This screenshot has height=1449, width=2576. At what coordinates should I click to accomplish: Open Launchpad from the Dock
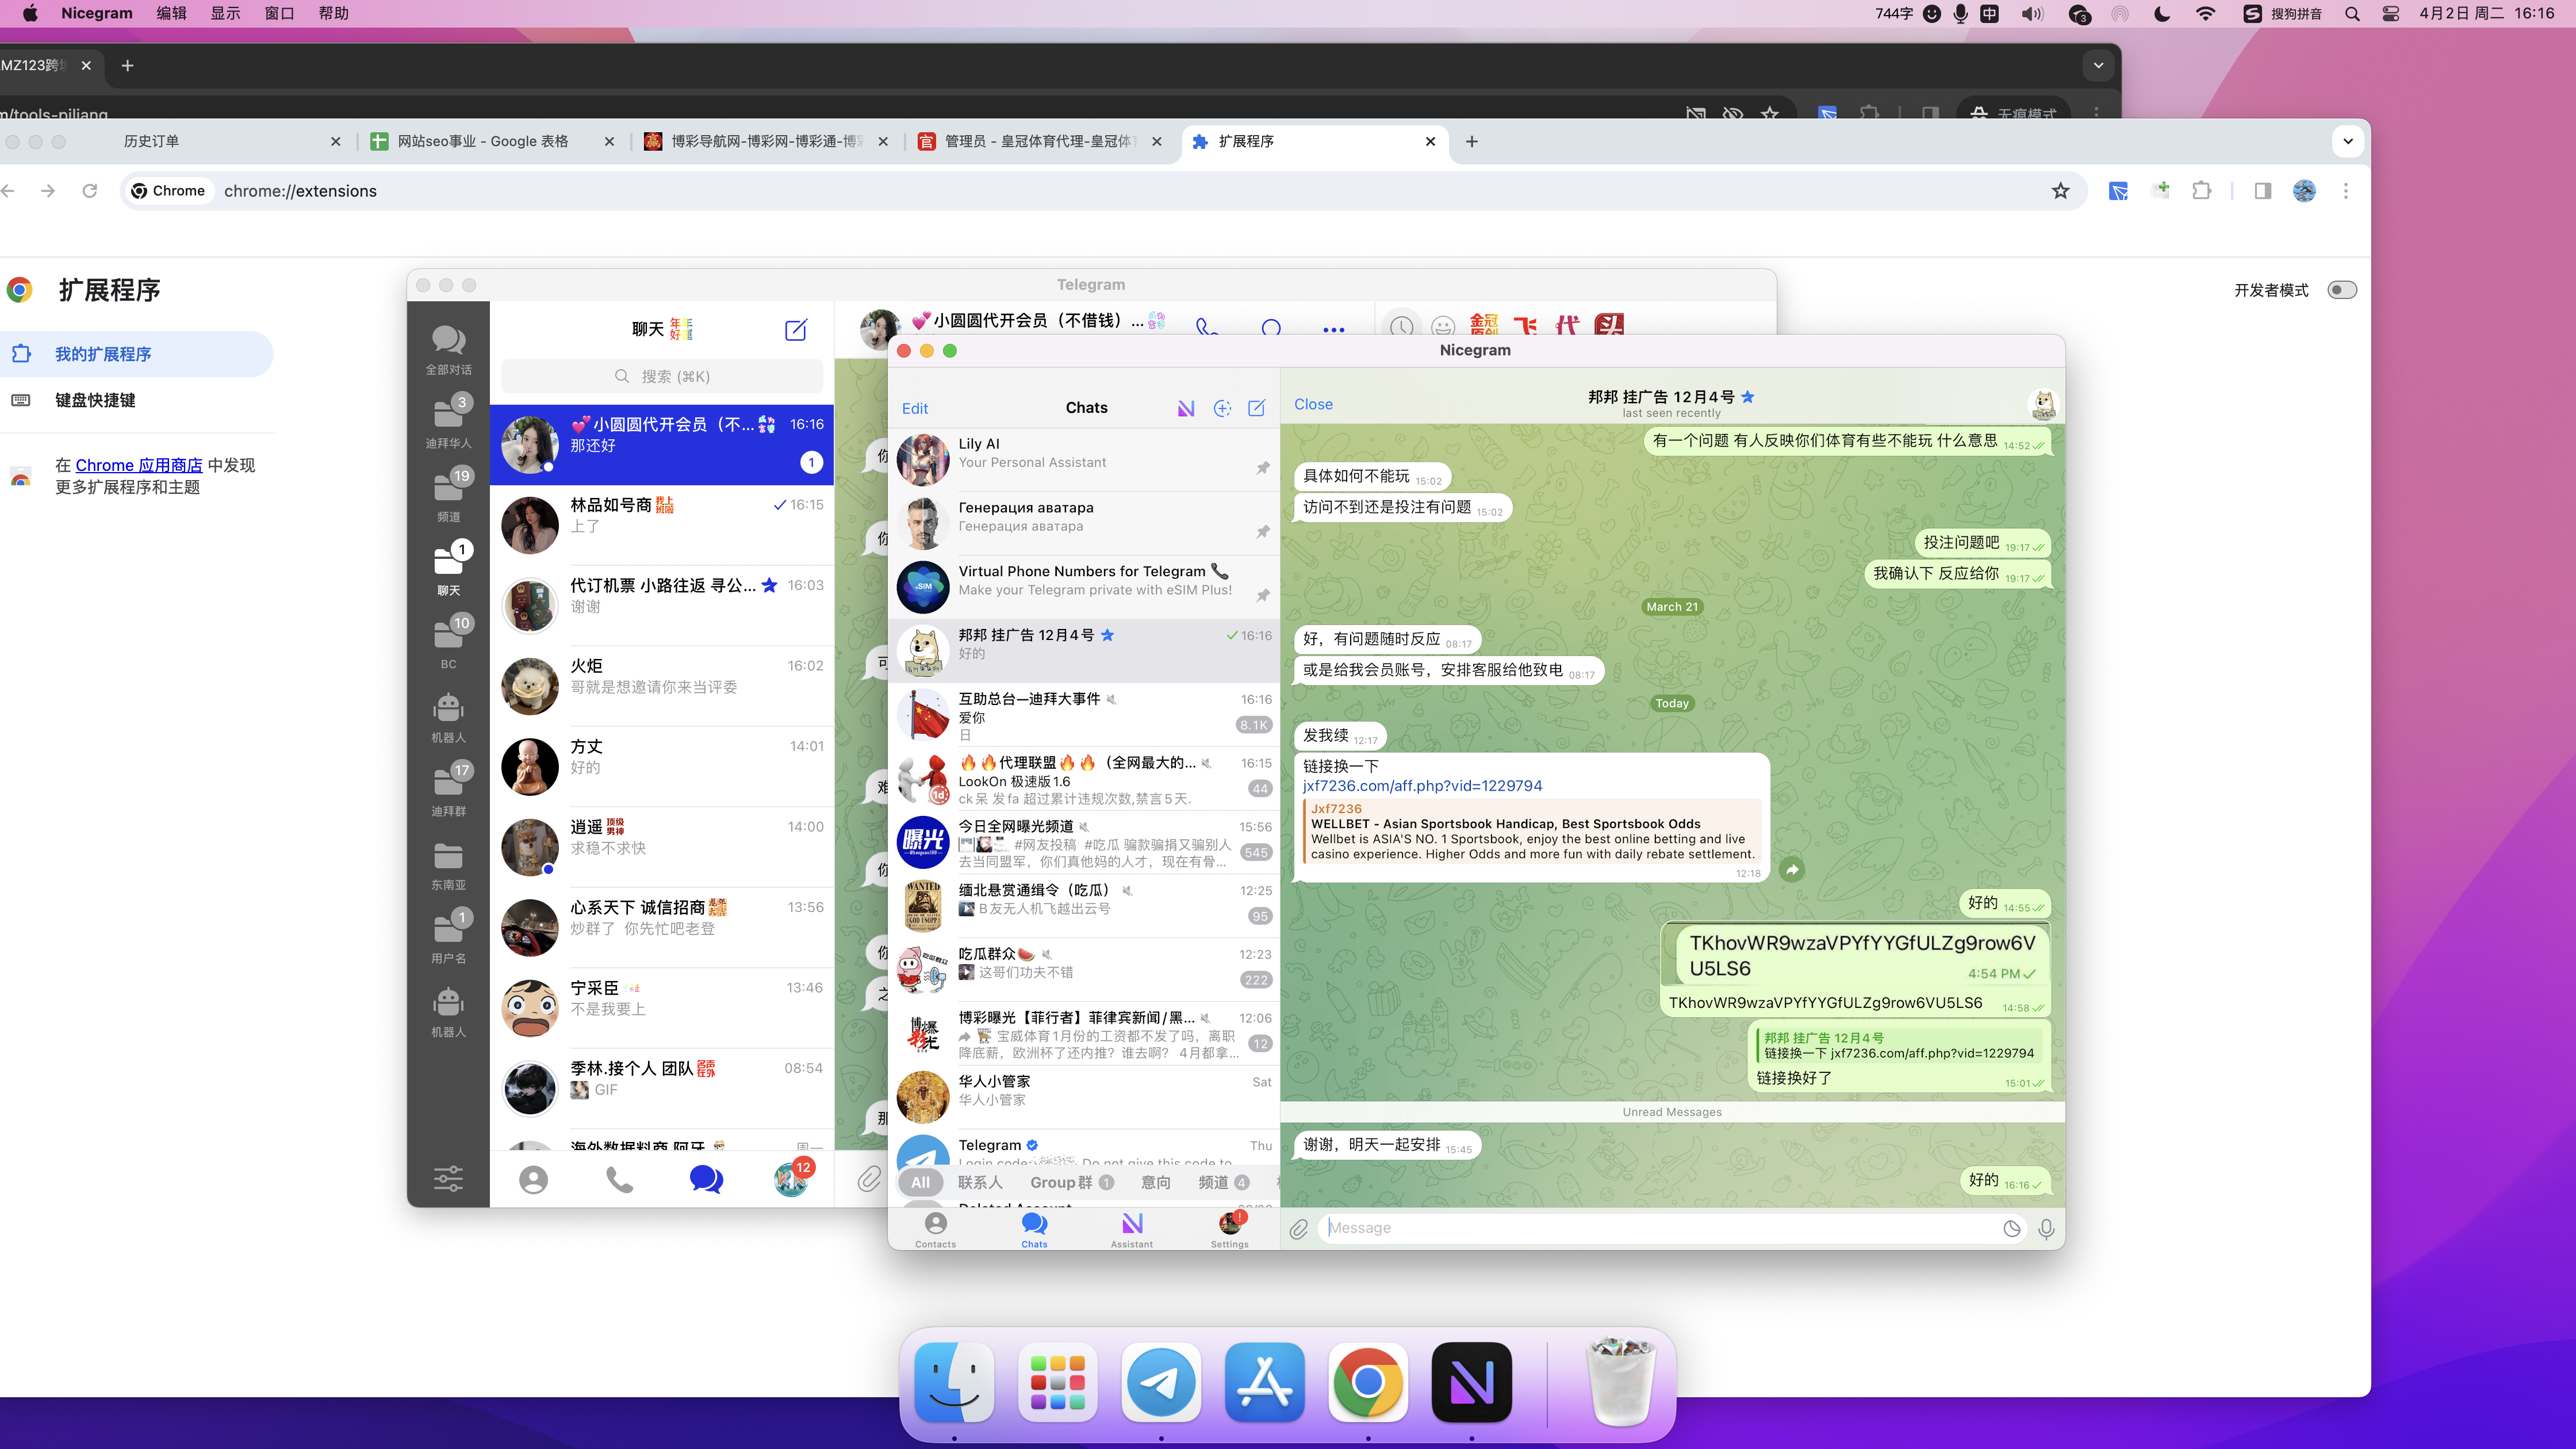click(x=1058, y=1382)
